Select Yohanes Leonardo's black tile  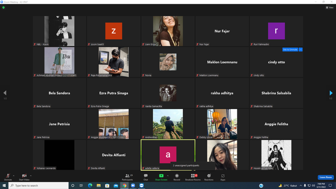pyautogui.click(x=59, y=155)
